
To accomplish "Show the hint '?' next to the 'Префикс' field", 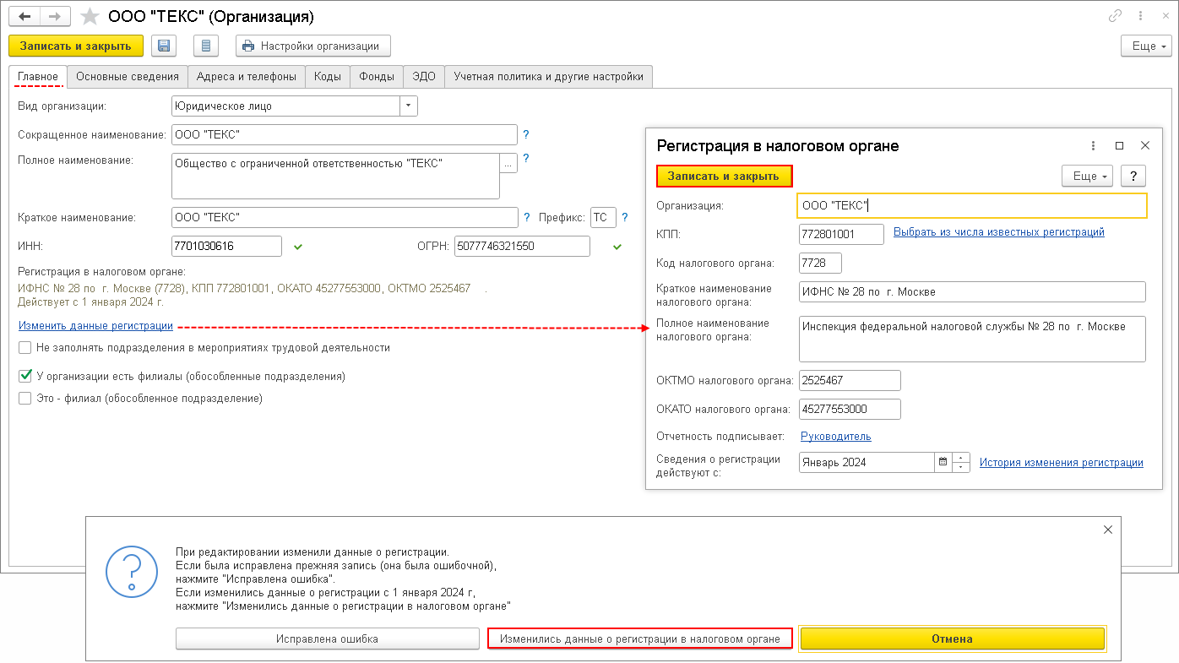I will click(x=625, y=217).
